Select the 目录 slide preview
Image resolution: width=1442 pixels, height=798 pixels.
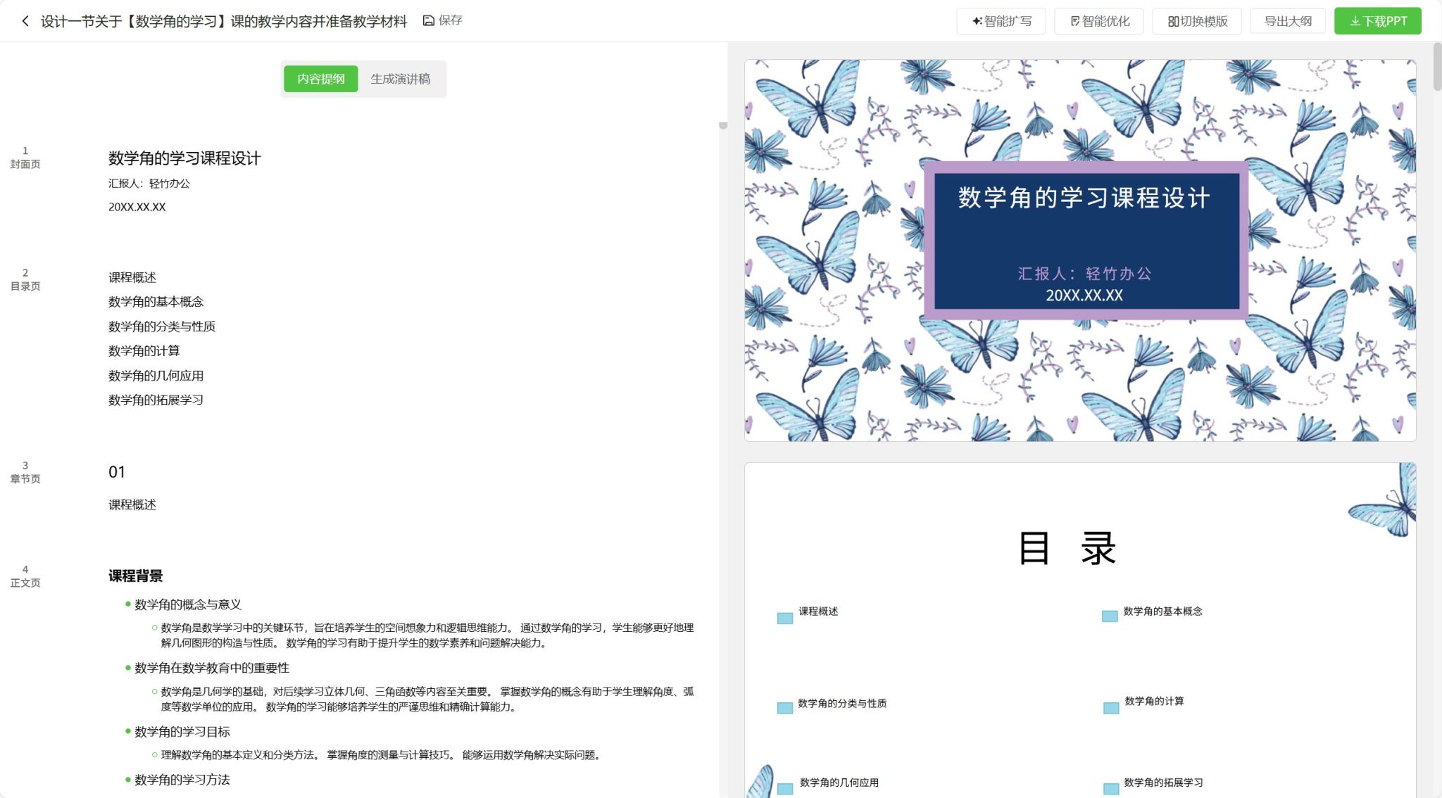1079,626
